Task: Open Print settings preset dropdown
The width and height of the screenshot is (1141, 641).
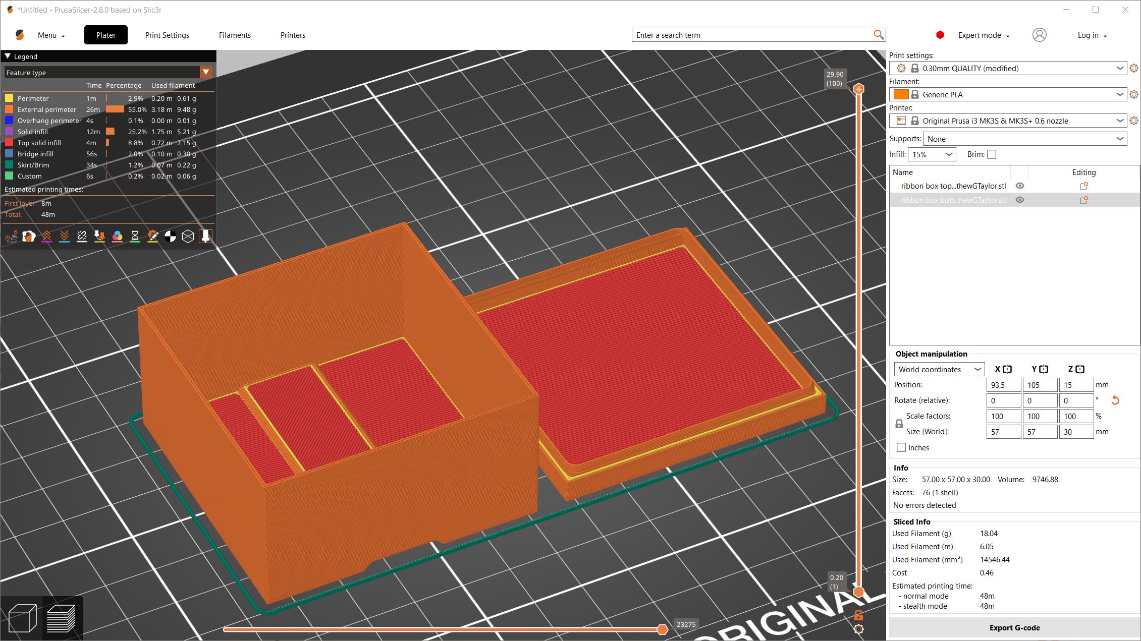Action: (x=1008, y=68)
